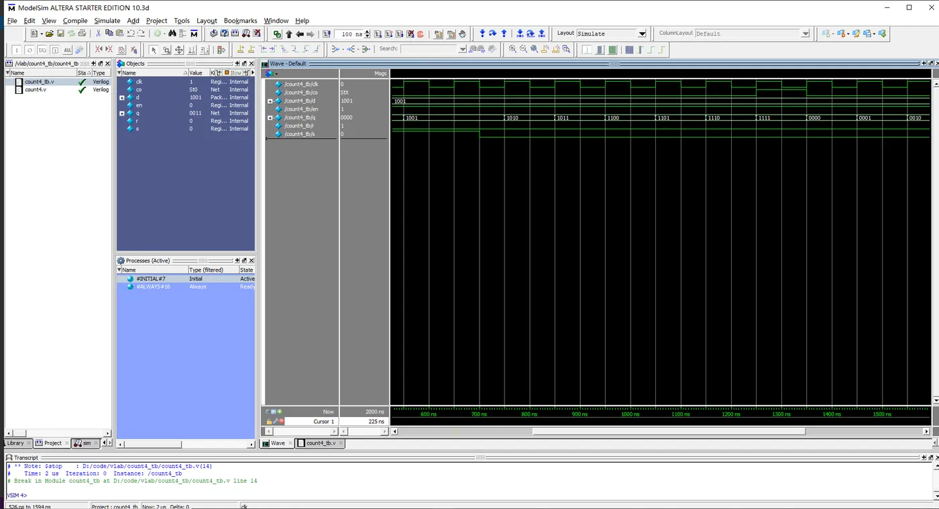This screenshot has height=509, width=939.
Task: Click the Type column header in project panel
Action: (101, 72)
